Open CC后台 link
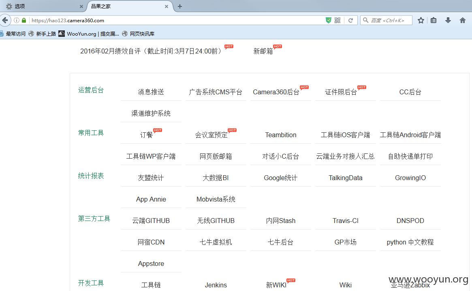Screen dimensions: 472x291 (x=410, y=92)
